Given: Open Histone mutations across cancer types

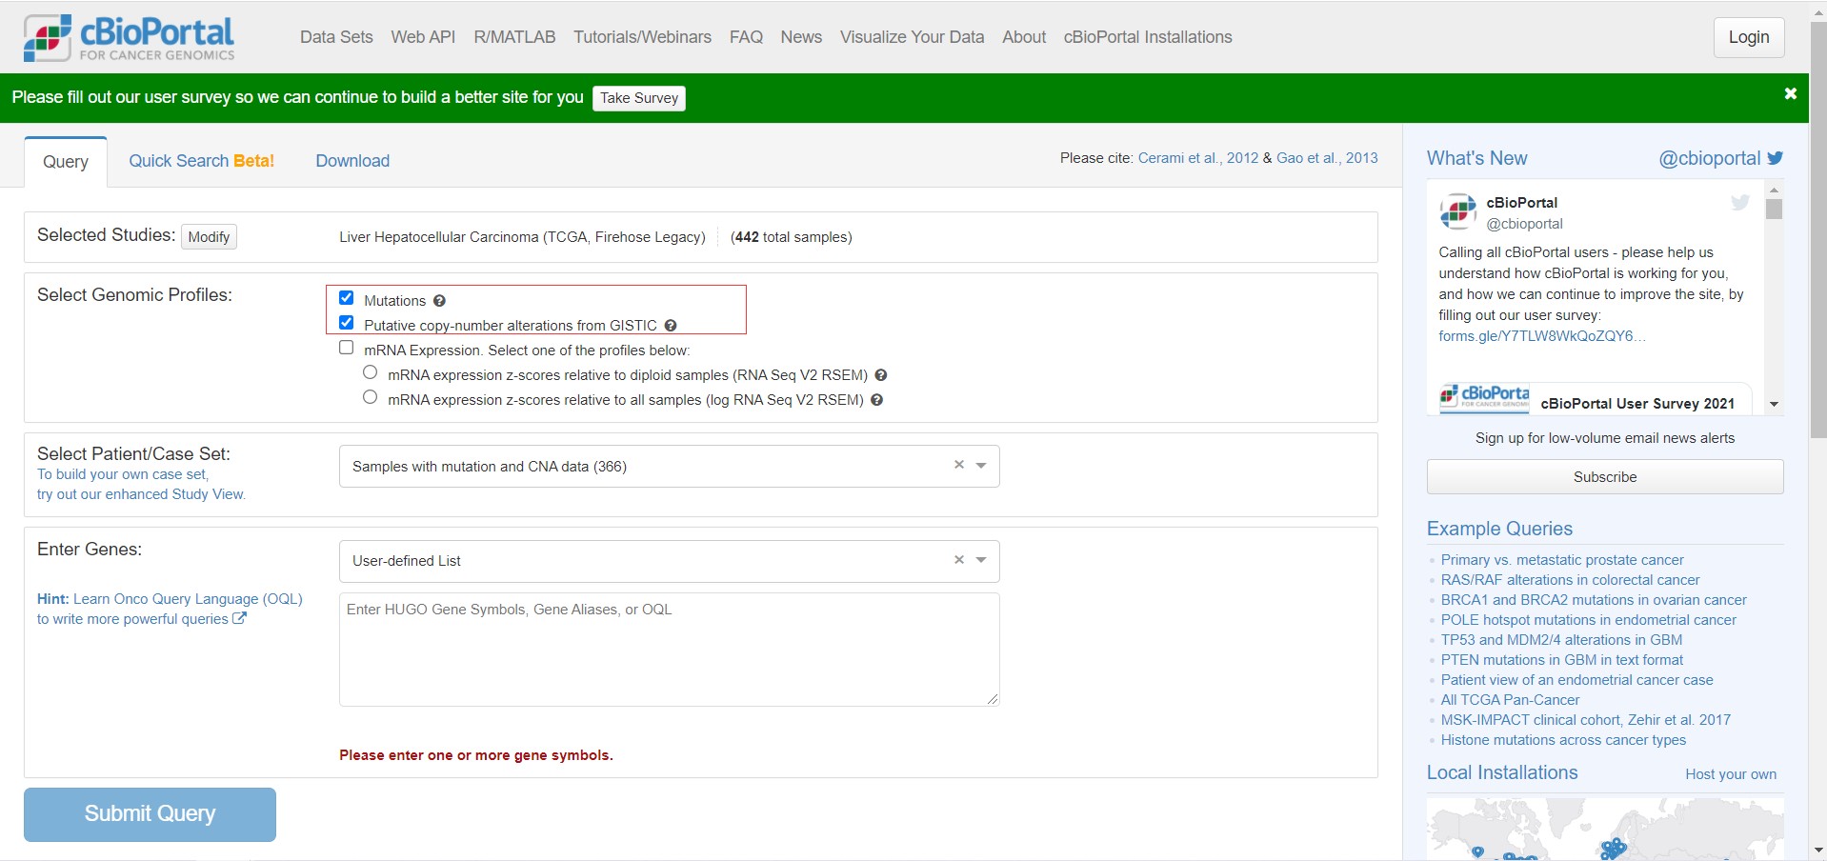Looking at the screenshot, I should [x=1563, y=740].
